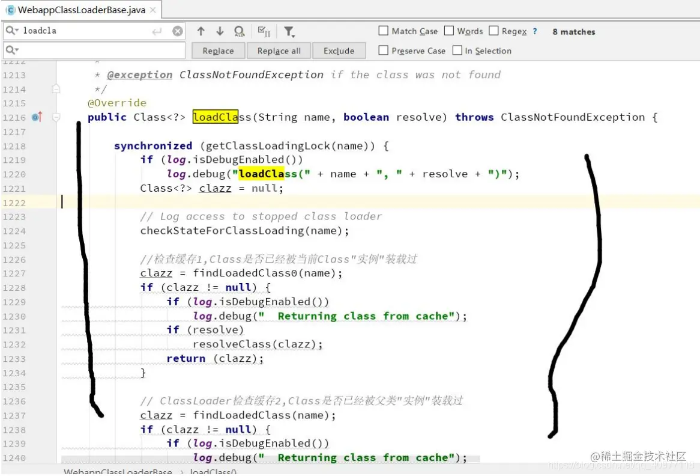Click the @exception Javadoc tag
This screenshot has width=700, height=476.
[x=139, y=75]
